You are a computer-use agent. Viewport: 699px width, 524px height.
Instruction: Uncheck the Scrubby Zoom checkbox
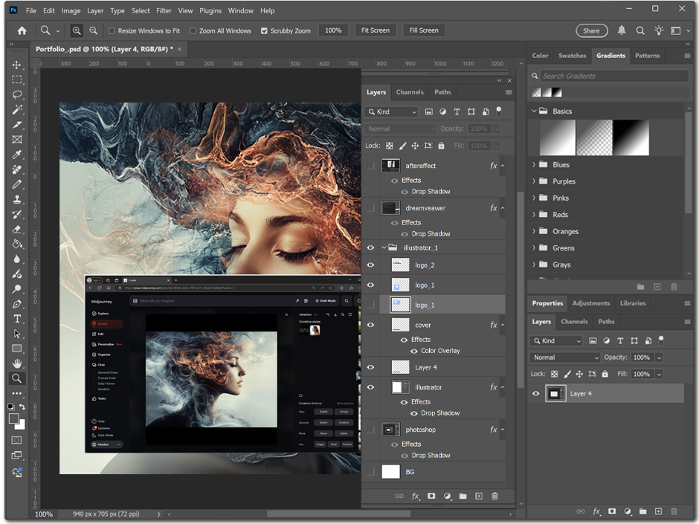point(264,31)
